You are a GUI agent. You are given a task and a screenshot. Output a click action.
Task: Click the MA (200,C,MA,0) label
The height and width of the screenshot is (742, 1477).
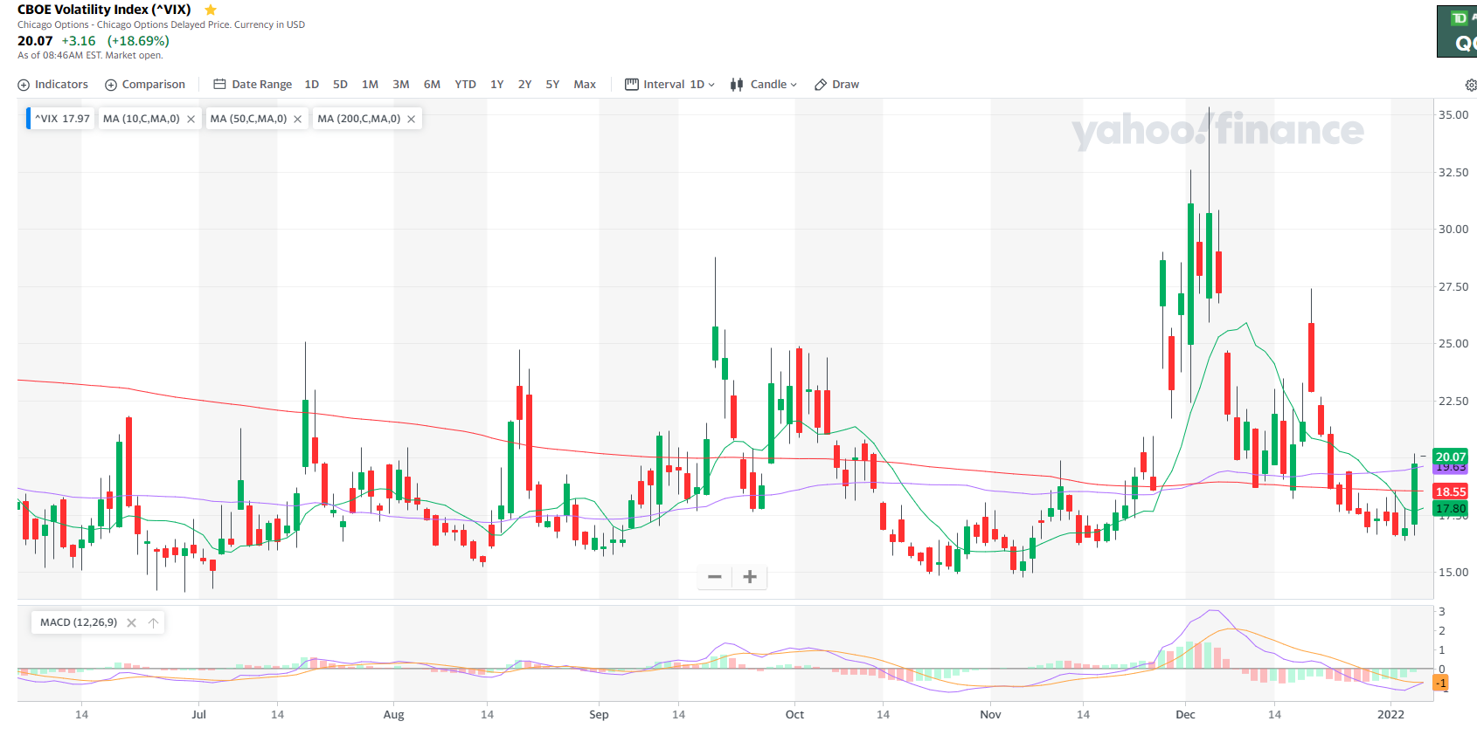359,119
